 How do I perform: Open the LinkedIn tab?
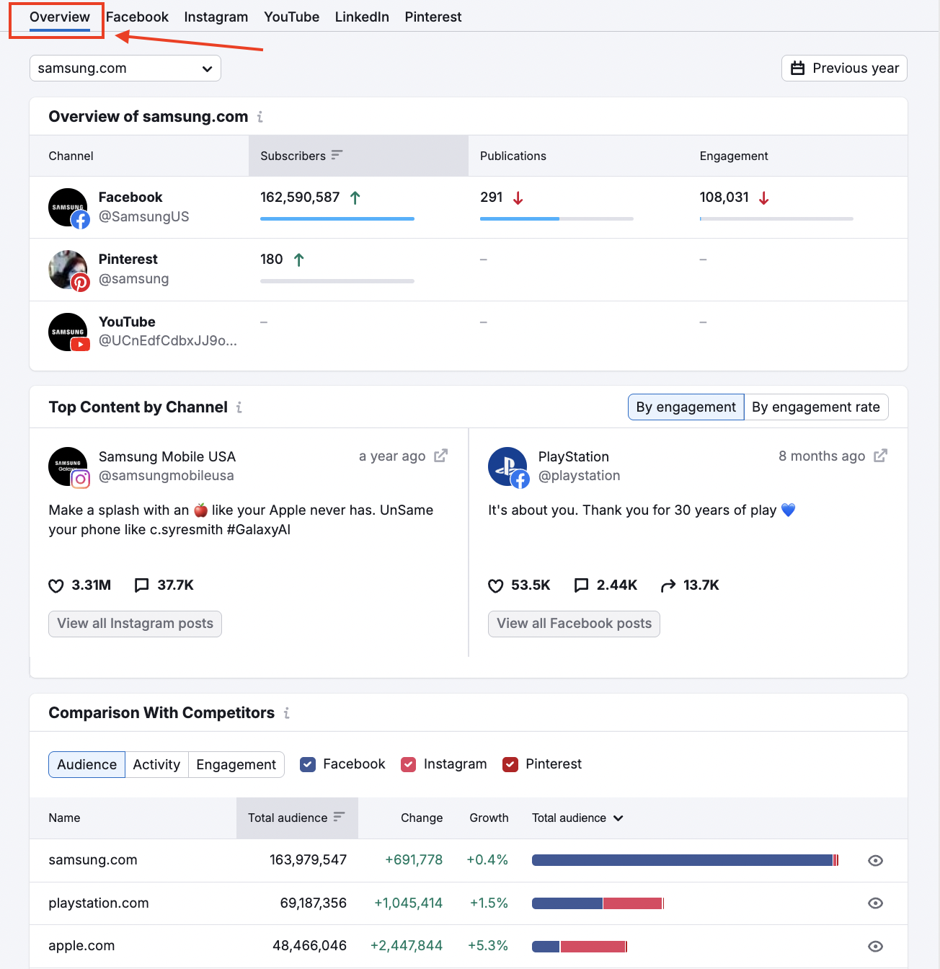pos(362,17)
